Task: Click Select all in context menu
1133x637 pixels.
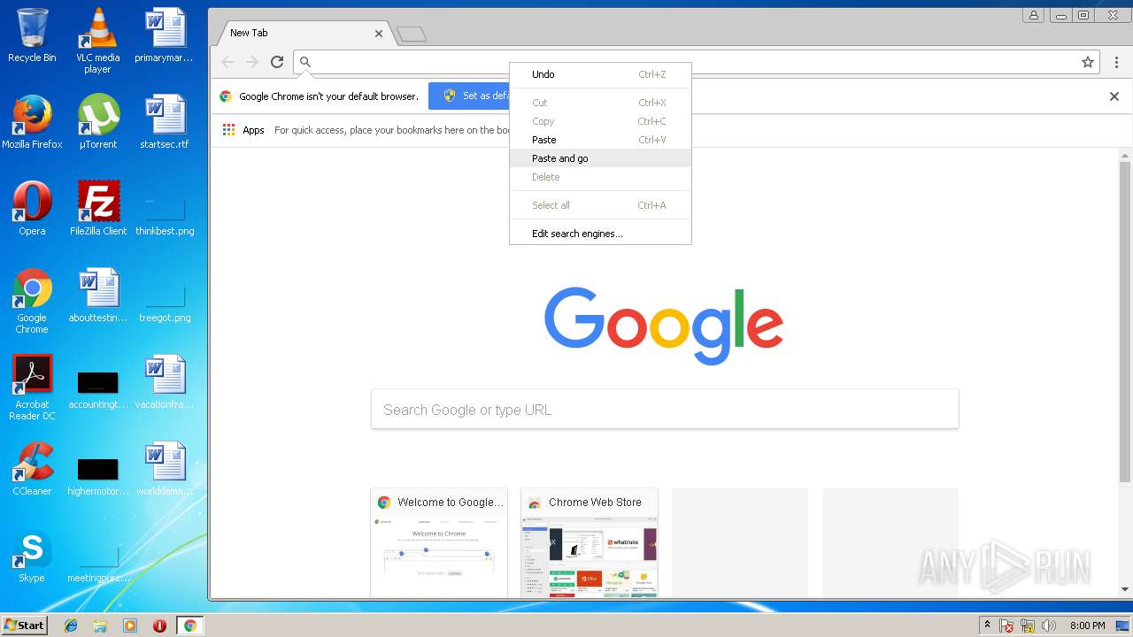Action: (x=600, y=205)
